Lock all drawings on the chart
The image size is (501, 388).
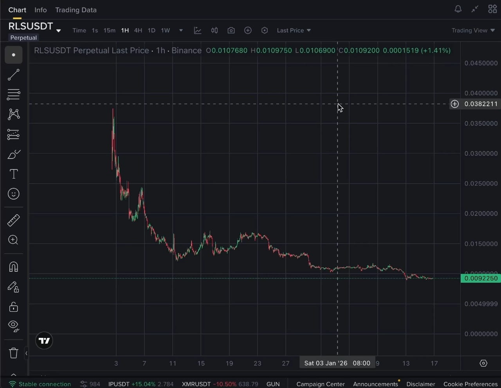click(13, 307)
